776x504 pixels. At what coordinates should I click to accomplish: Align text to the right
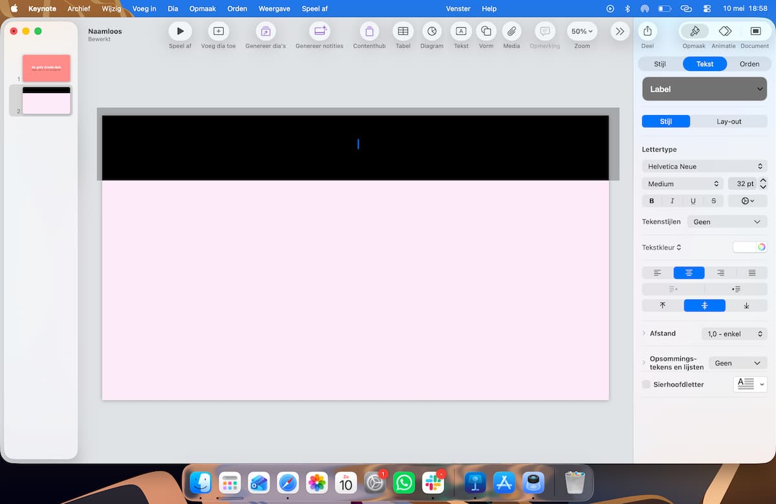click(x=720, y=273)
